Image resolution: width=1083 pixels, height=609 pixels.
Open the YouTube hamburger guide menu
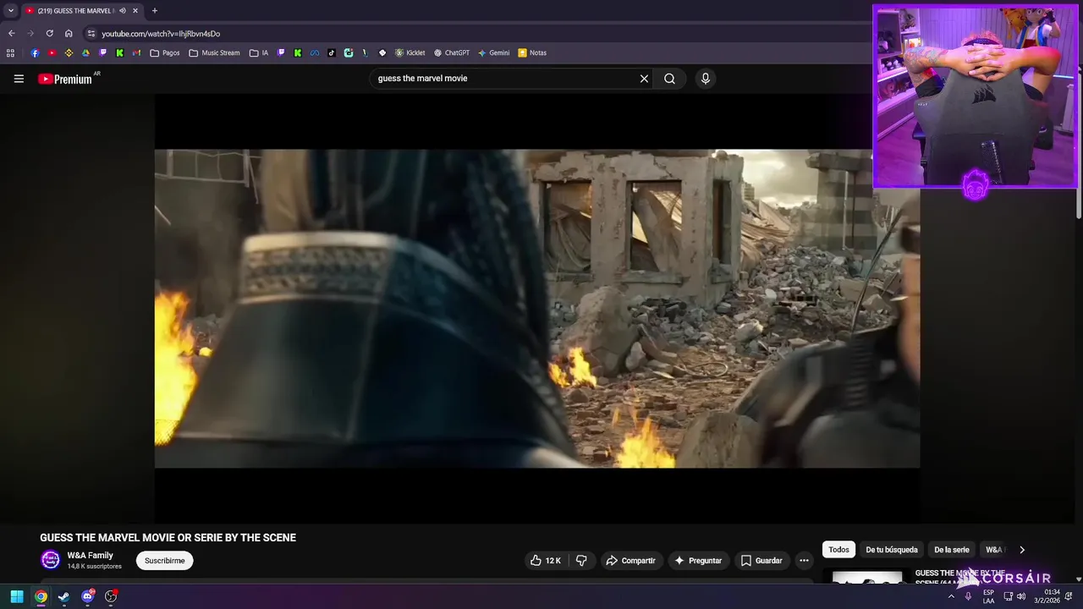pos(19,79)
